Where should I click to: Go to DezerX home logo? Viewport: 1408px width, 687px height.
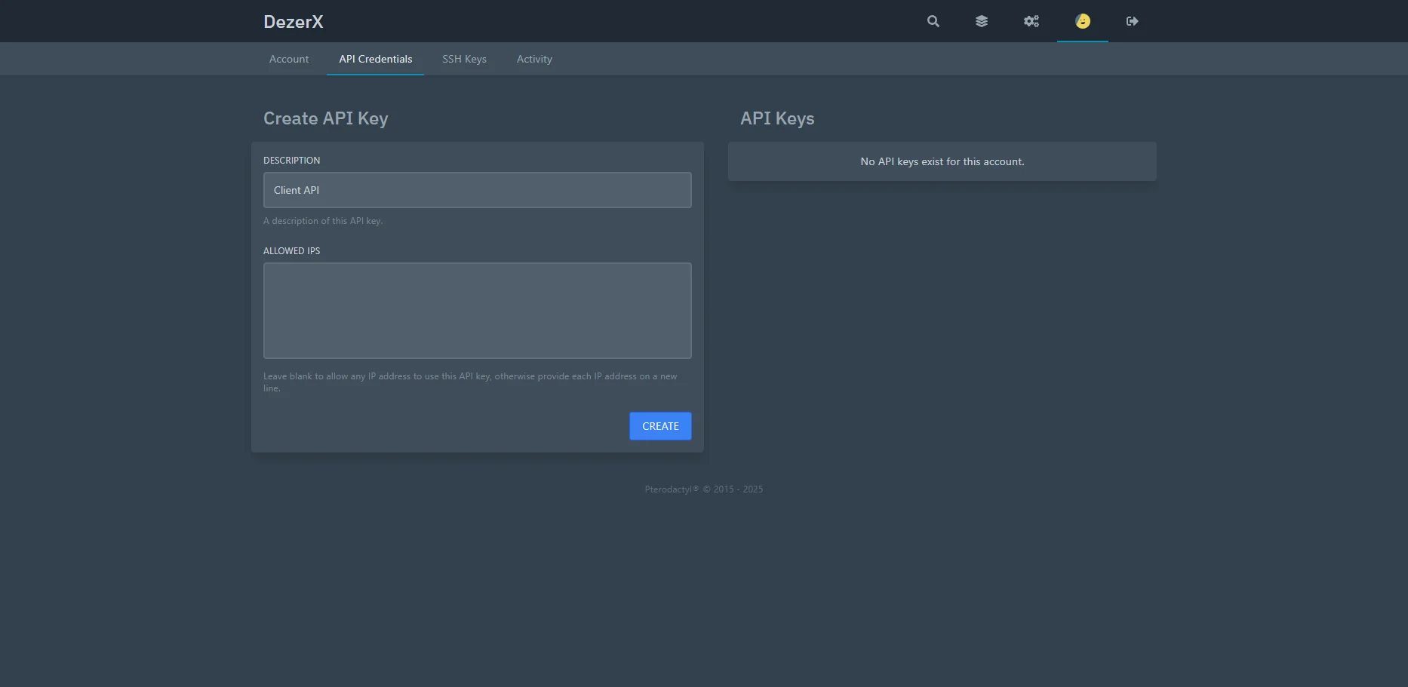[294, 22]
